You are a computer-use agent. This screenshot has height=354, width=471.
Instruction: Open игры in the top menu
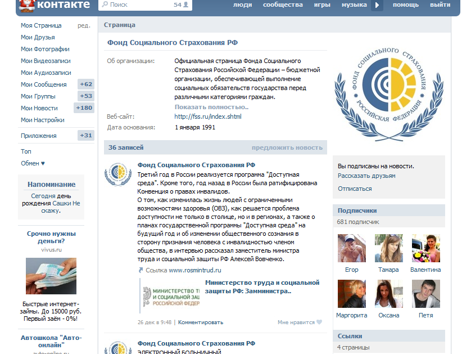coord(322,5)
